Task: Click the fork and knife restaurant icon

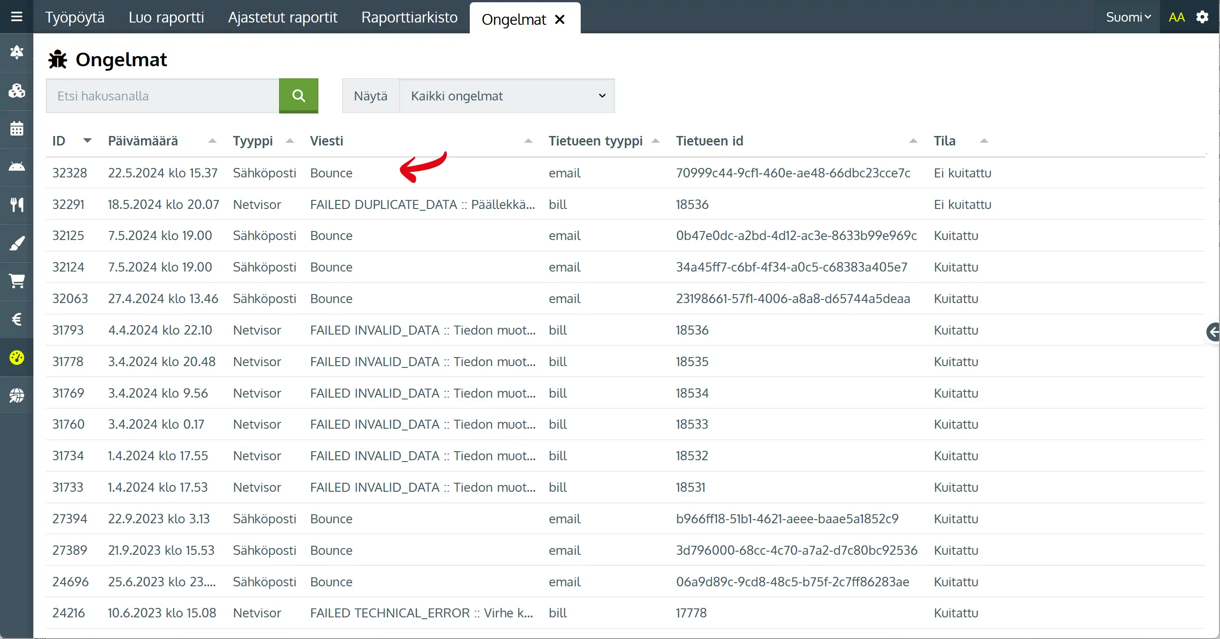Action: tap(17, 205)
